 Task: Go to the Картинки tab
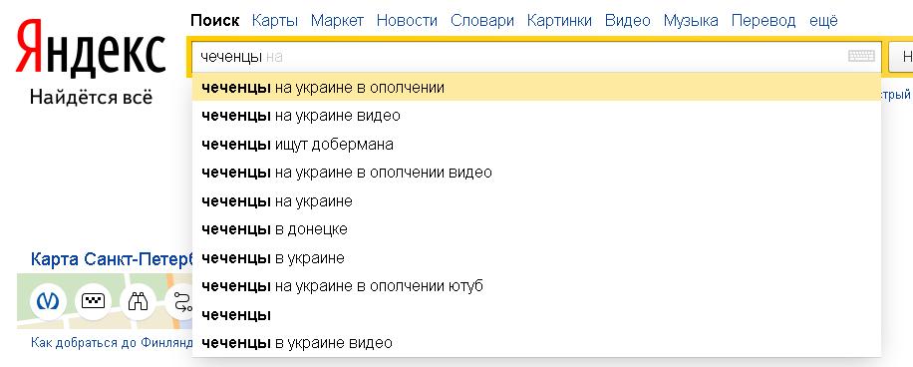coord(559,21)
